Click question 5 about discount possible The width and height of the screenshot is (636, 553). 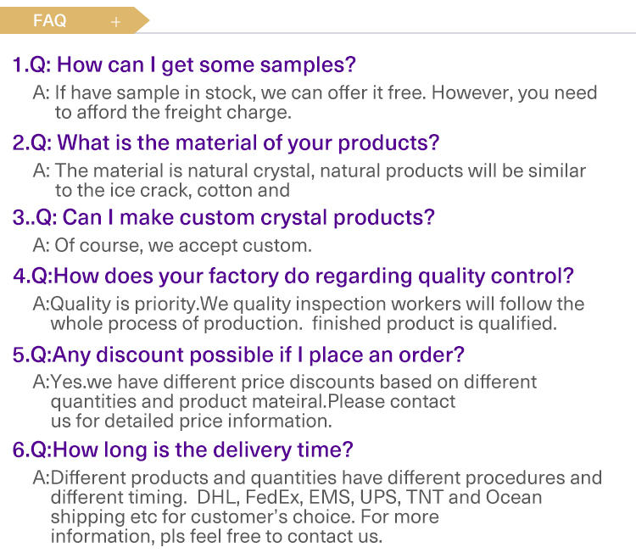coord(238,355)
